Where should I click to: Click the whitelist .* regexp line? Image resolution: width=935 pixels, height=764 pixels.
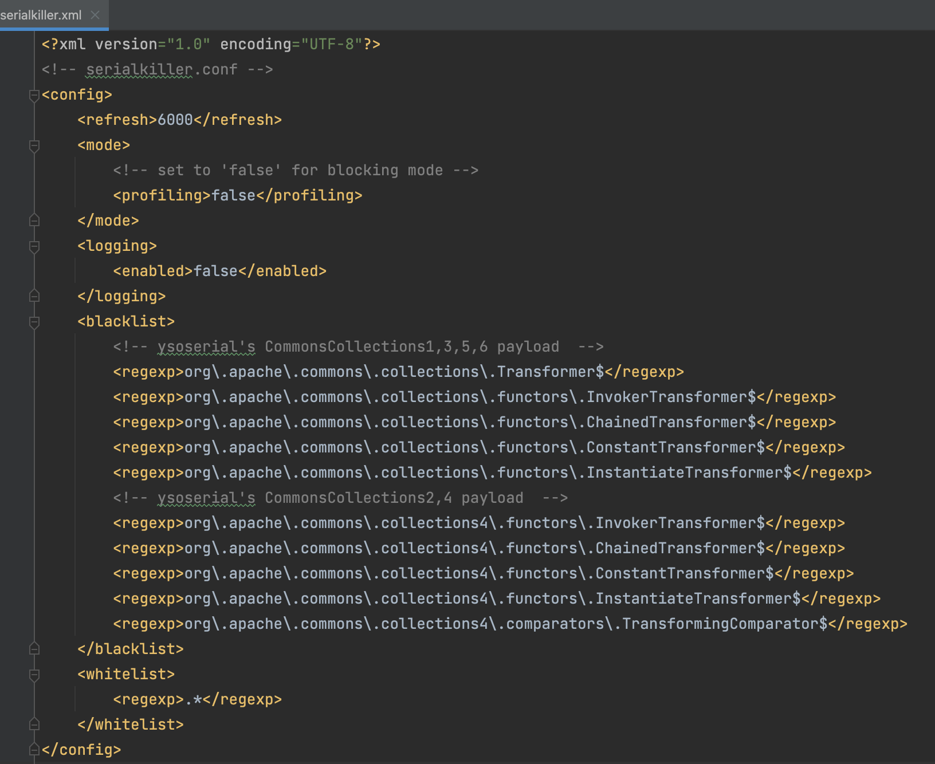click(x=197, y=699)
